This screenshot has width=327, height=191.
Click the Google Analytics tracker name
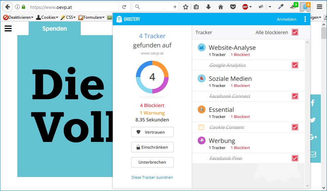coord(227,65)
